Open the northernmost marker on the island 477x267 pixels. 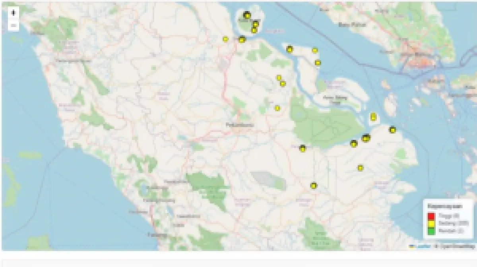247,15
